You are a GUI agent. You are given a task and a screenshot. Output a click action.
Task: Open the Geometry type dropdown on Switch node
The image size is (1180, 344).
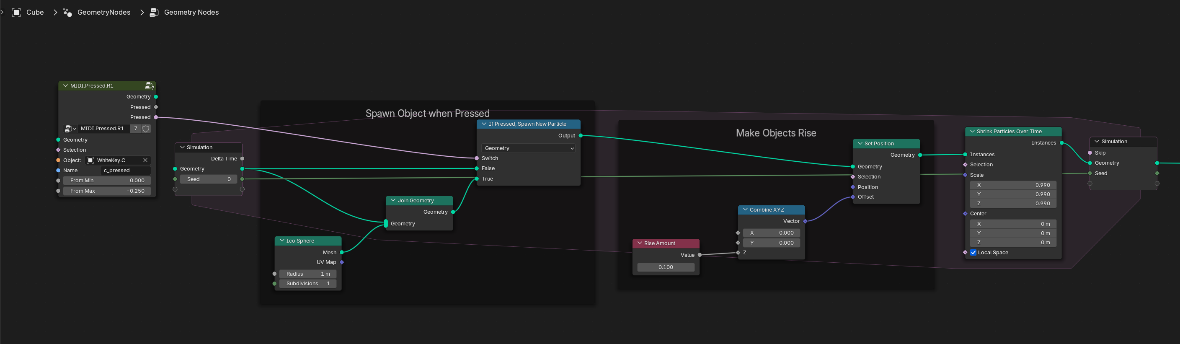pyautogui.click(x=528, y=148)
